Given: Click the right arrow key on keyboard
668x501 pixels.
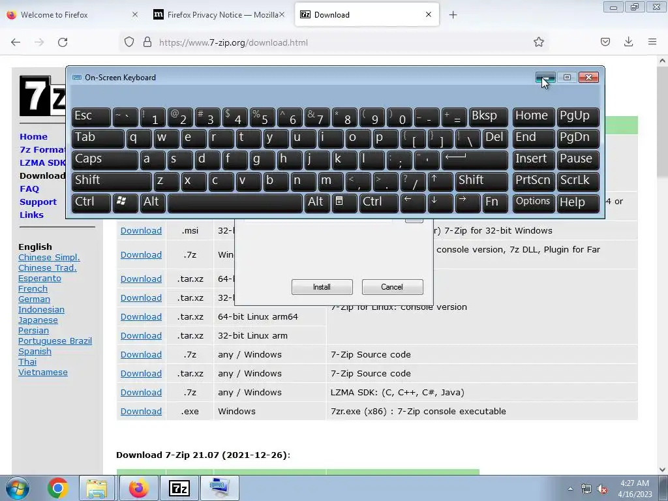Looking at the screenshot, I should click(x=468, y=202).
